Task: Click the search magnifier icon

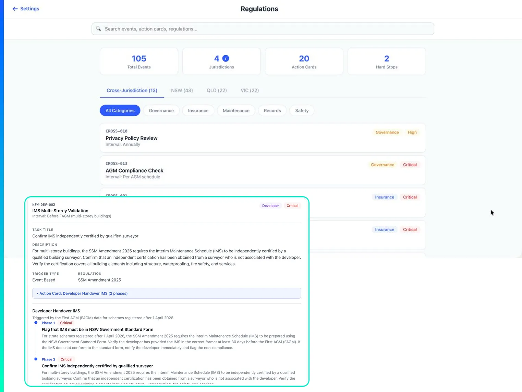Action: pos(98,29)
